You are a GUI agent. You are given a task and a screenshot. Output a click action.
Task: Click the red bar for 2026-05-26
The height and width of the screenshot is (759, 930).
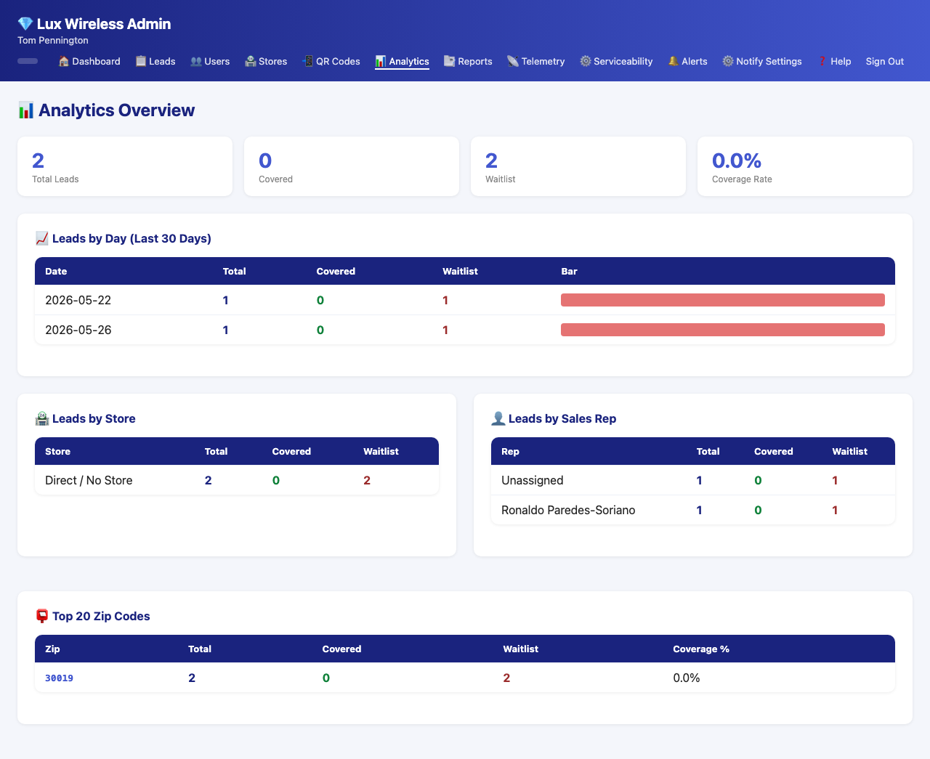click(x=723, y=330)
